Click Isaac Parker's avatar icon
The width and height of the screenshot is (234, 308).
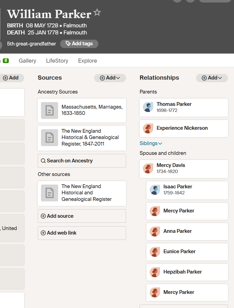(x=155, y=190)
